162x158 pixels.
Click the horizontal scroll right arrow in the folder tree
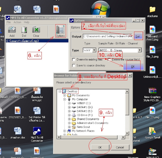pyautogui.click(x=123, y=137)
